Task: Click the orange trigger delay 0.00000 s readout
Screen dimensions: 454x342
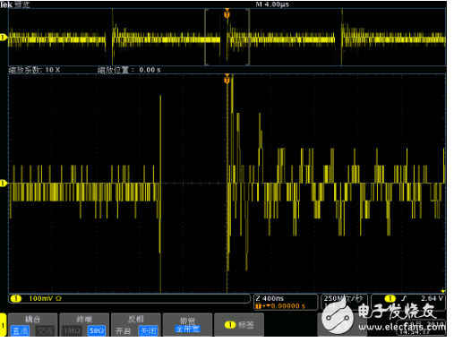Action: (x=281, y=306)
